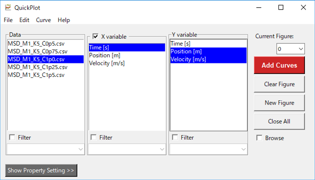The height and width of the screenshot is (180, 315).
Task: Click the New Figure button
Action: 279,103
